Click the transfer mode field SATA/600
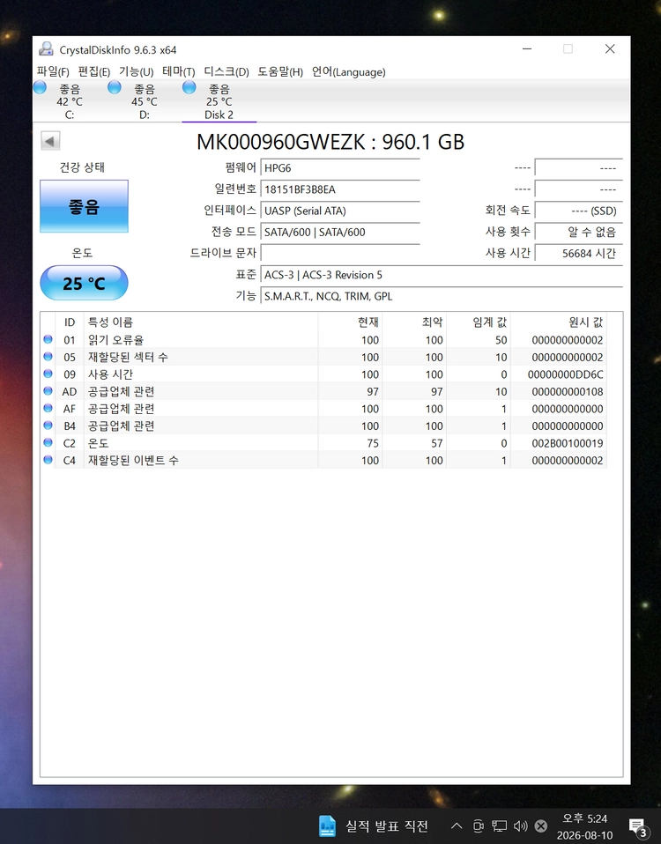 [x=340, y=232]
